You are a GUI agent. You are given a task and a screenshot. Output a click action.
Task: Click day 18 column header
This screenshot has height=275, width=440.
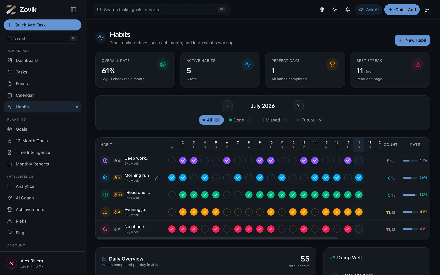tap(359, 145)
